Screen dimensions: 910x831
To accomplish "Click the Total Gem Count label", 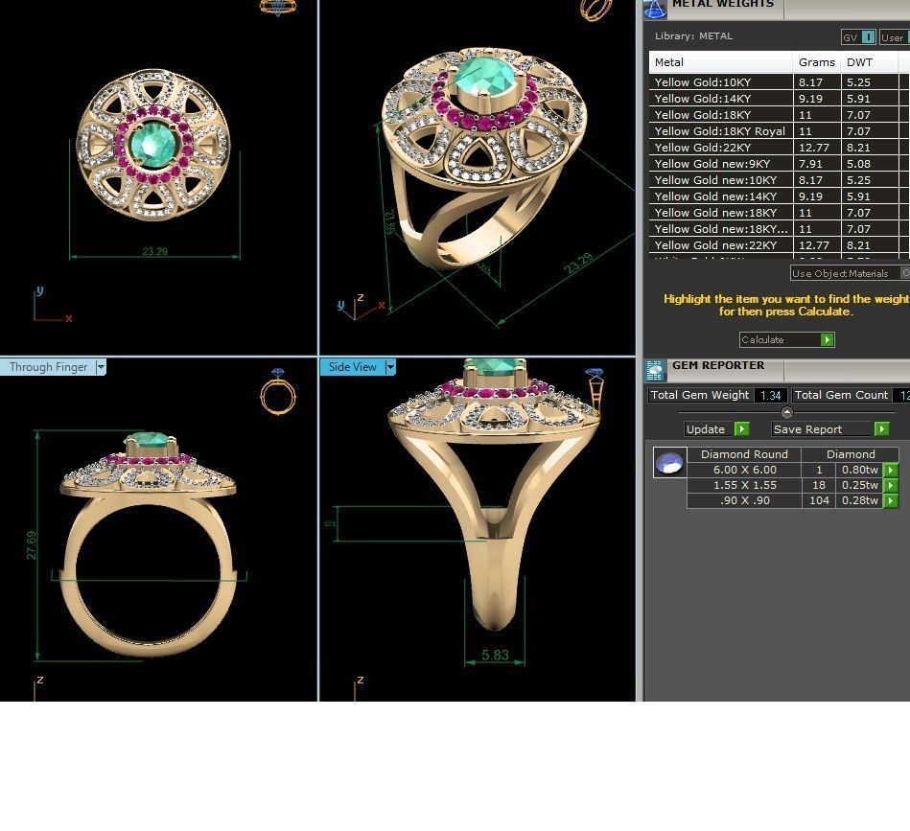I will coord(841,395).
